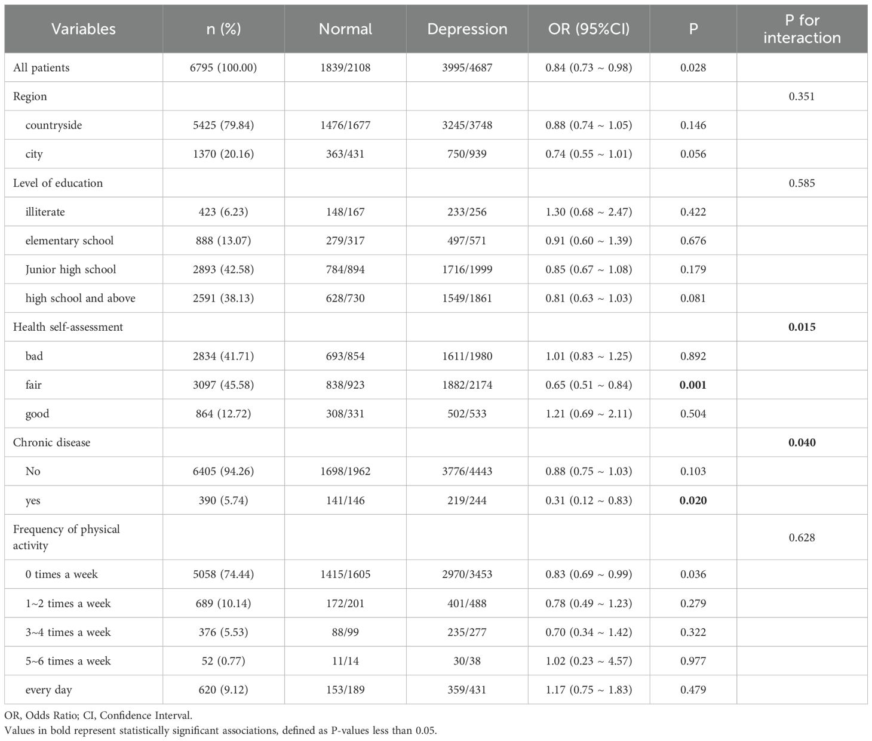Click the All patients row label
The image size is (872, 741).
point(41,67)
